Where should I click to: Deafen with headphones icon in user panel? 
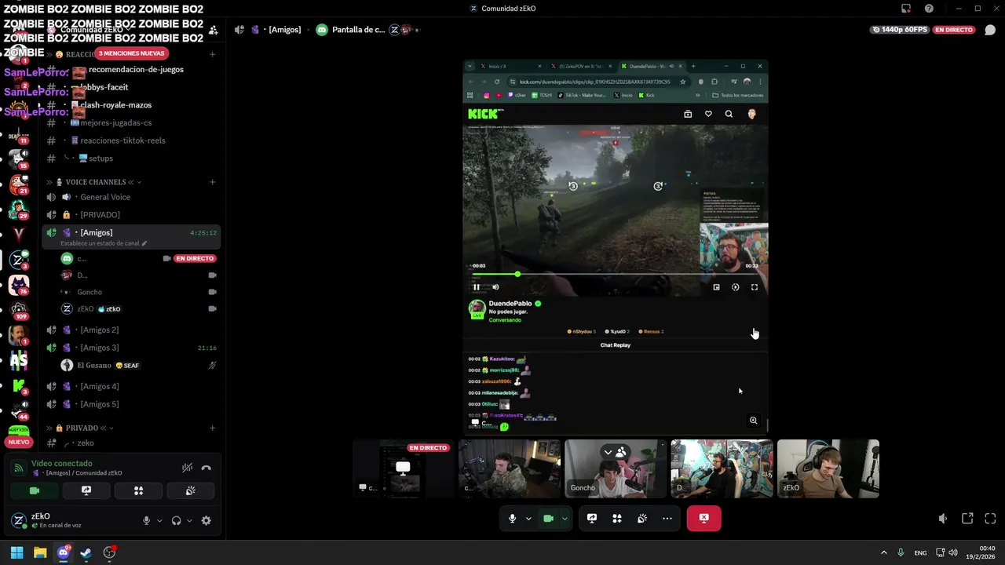point(176,520)
